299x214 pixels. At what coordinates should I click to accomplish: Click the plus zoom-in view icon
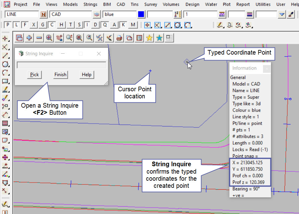point(29,38)
